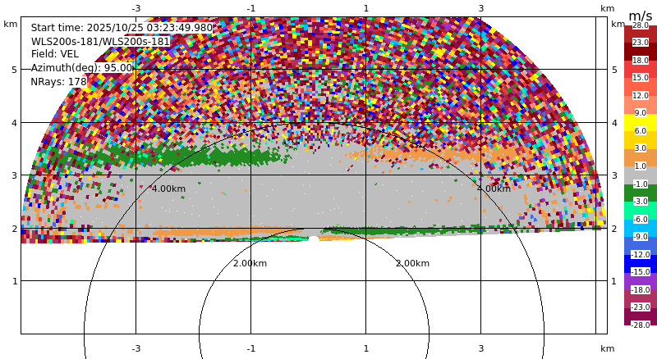Click the -3.0 colorbar tick label
The image size is (657, 359).
pyautogui.click(x=641, y=202)
